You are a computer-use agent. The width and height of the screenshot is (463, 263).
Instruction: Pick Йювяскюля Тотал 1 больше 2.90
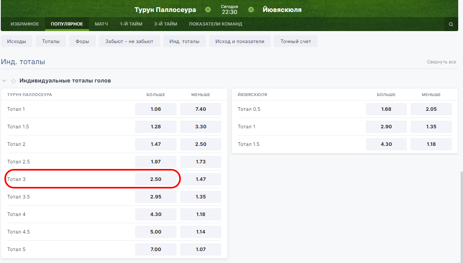pyautogui.click(x=386, y=126)
